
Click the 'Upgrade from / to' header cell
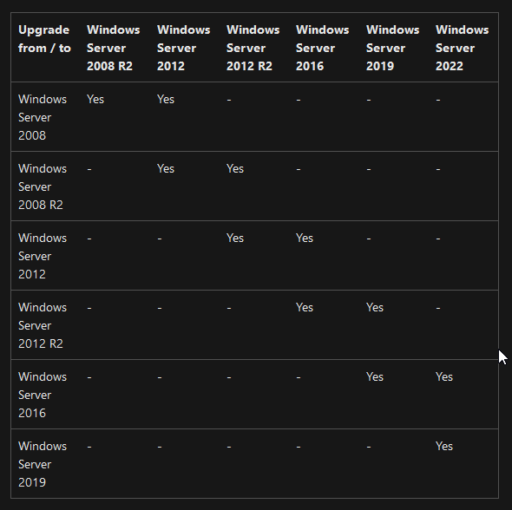coord(44,39)
